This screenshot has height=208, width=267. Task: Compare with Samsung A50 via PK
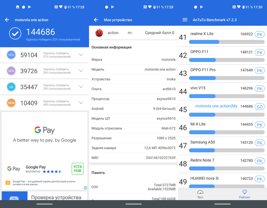click(260, 143)
